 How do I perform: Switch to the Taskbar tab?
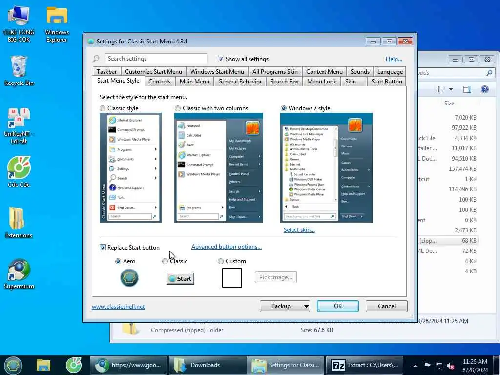coord(106,72)
